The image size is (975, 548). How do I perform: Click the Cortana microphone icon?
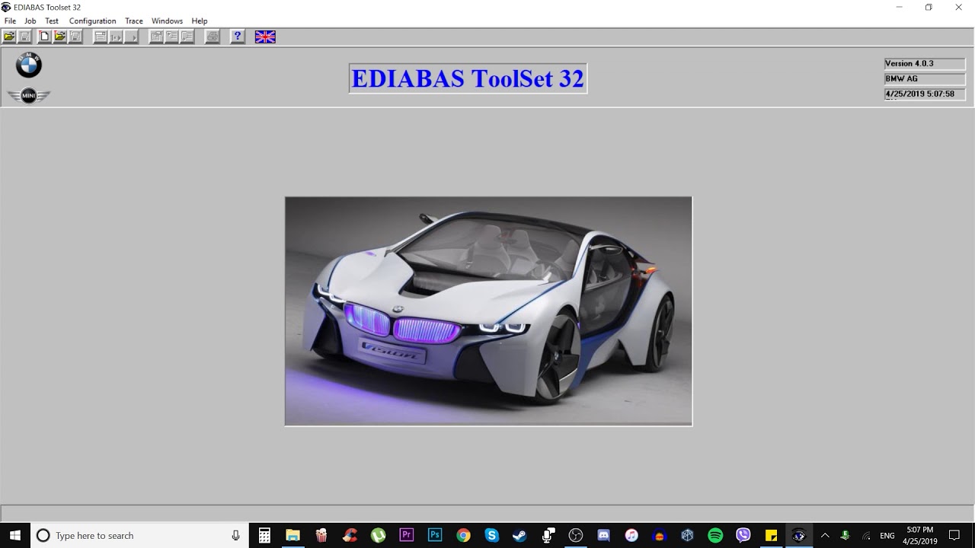click(235, 536)
